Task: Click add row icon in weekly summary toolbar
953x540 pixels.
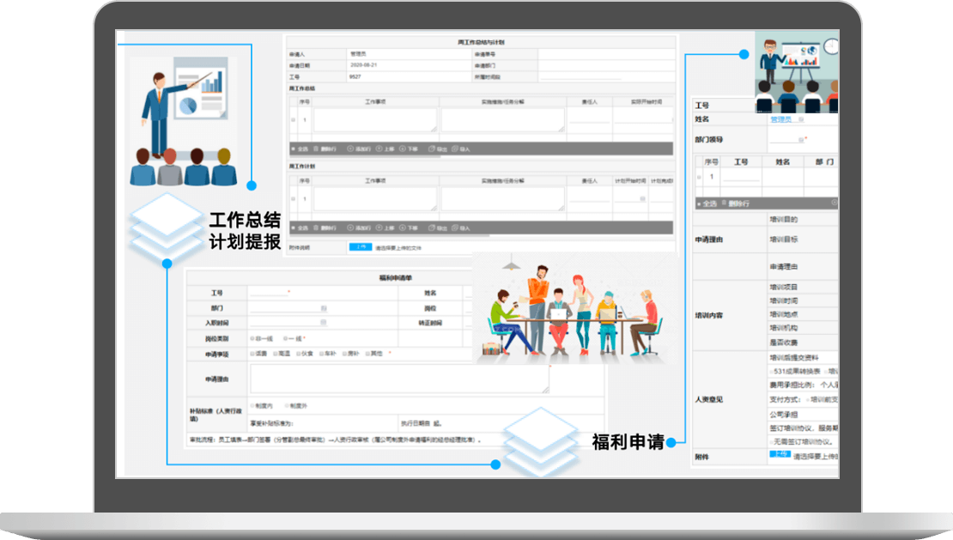Action: [350, 149]
